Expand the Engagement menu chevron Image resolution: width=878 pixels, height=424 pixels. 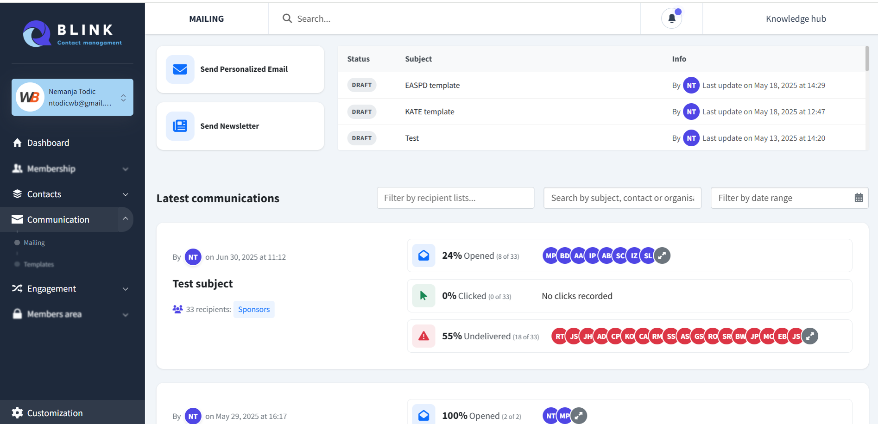[x=125, y=289]
